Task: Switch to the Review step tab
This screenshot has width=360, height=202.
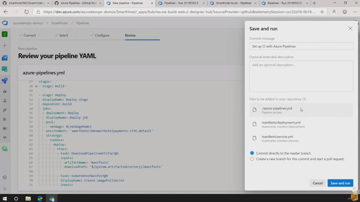Action: (130, 35)
